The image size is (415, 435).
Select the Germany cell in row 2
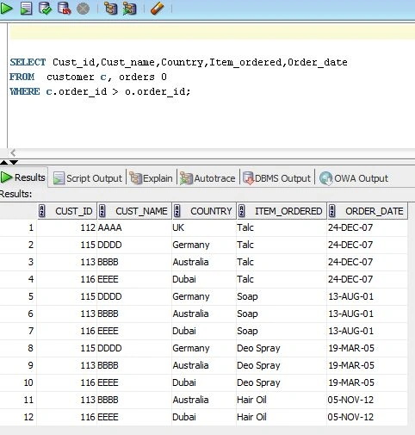point(204,245)
